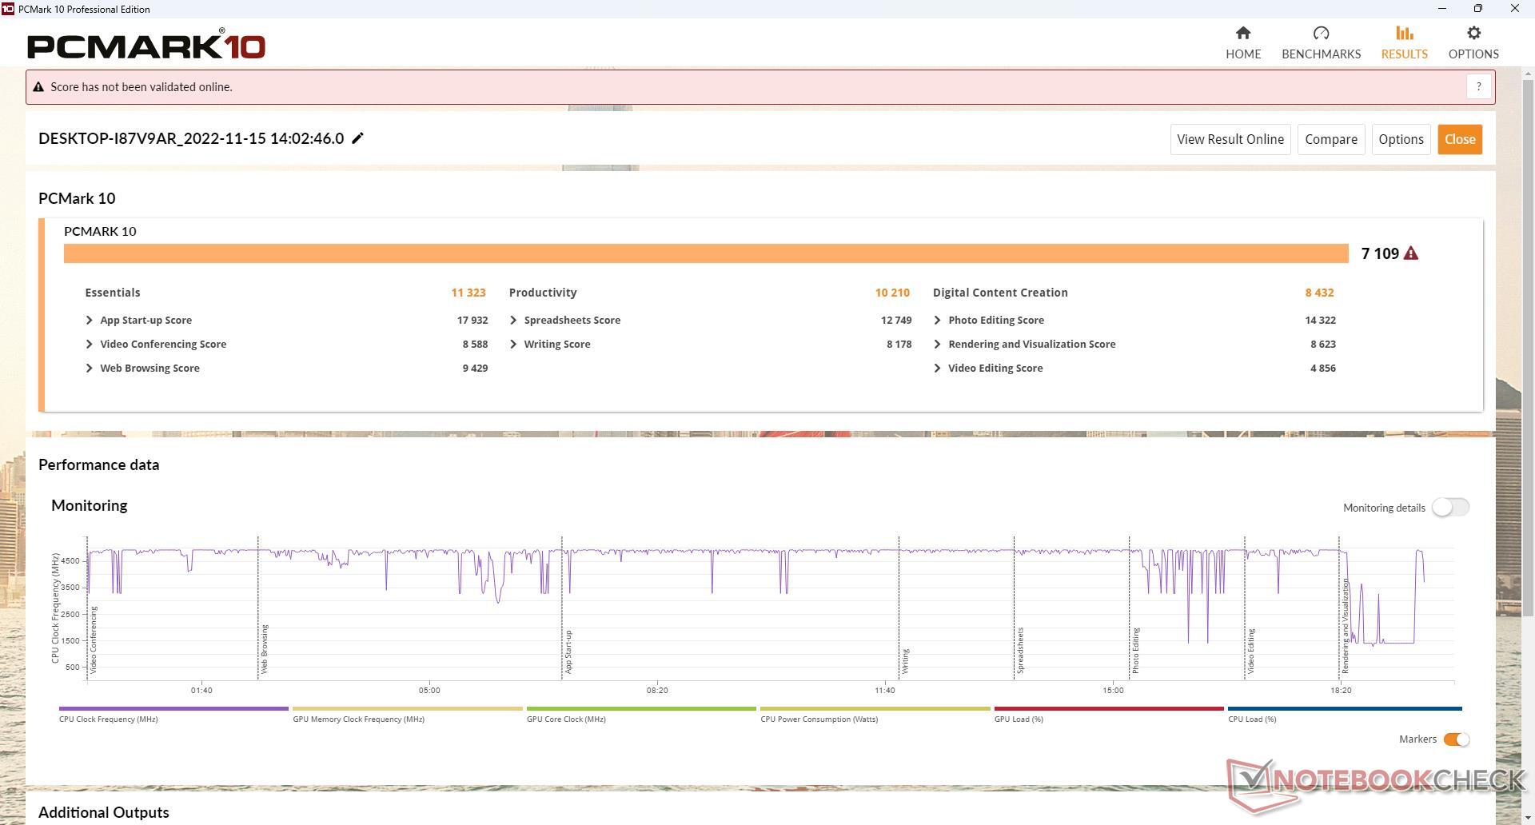The height and width of the screenshot is (825, 1535).
Task: Expand Rendering and Visualization Score details
Action: (937, 344)
